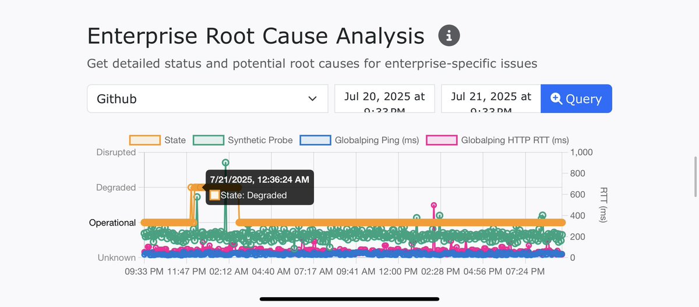Open the Github service dropdown

click(207, 98)
